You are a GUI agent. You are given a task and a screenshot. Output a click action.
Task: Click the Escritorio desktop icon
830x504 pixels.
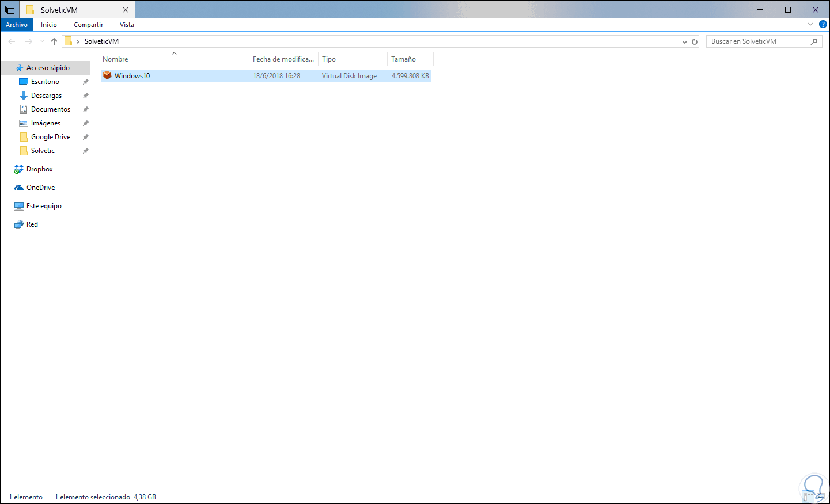tap(24, 82)
